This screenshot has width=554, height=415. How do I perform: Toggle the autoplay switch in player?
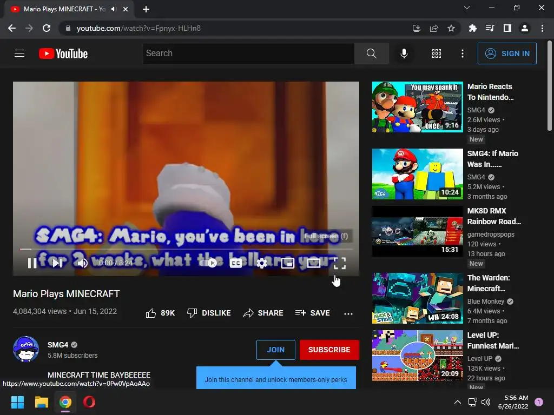pyautogui.click(x=208, y=263)
